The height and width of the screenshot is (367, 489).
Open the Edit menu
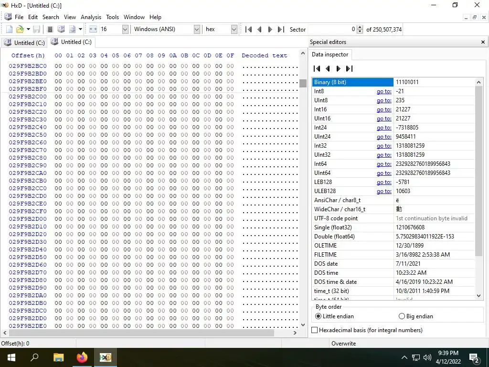33,17
